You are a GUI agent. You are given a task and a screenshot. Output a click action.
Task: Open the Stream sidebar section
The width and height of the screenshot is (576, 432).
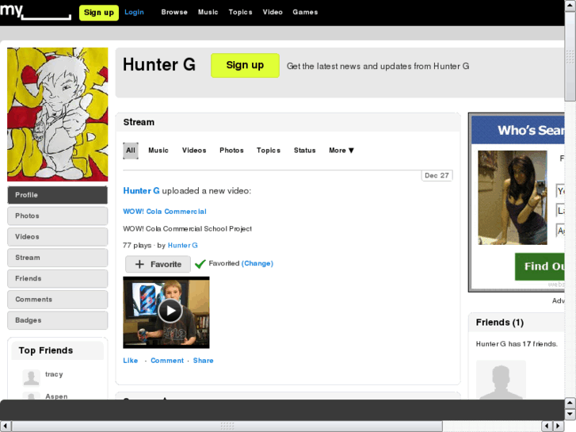[58, 258]
